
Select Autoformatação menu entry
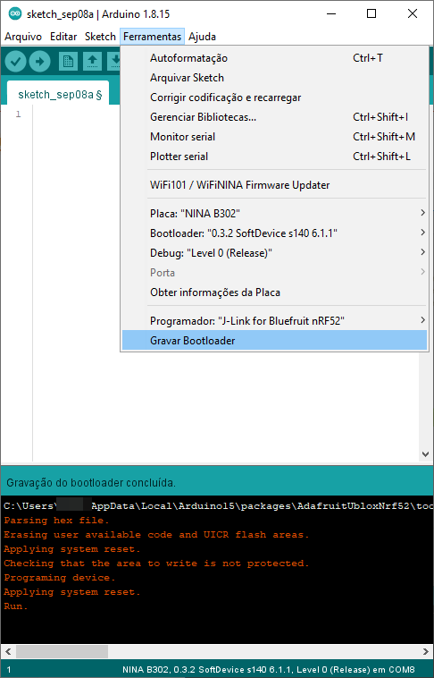click(x=274, y=58)
